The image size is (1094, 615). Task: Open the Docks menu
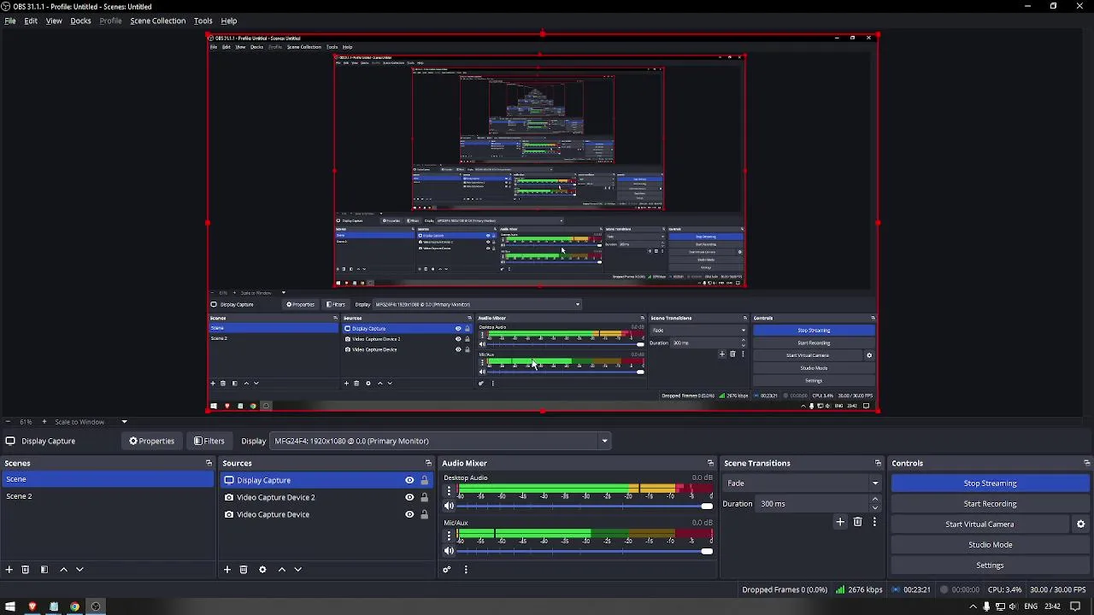(80, 20)
